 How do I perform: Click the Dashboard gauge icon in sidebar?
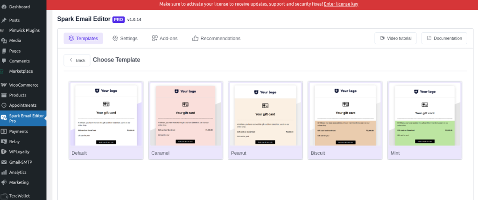(4, 7)
